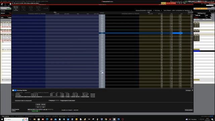Click the taskbar Cerca search box

pyautogui.click(x=16, y=119)
